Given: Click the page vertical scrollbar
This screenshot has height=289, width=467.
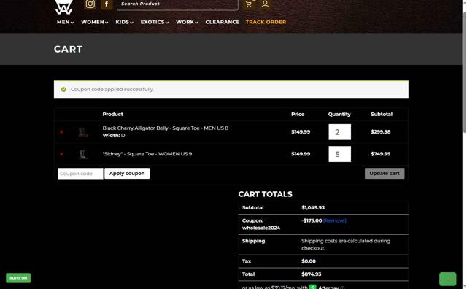Looking at the screenshot, I should [x=464, y=72].
